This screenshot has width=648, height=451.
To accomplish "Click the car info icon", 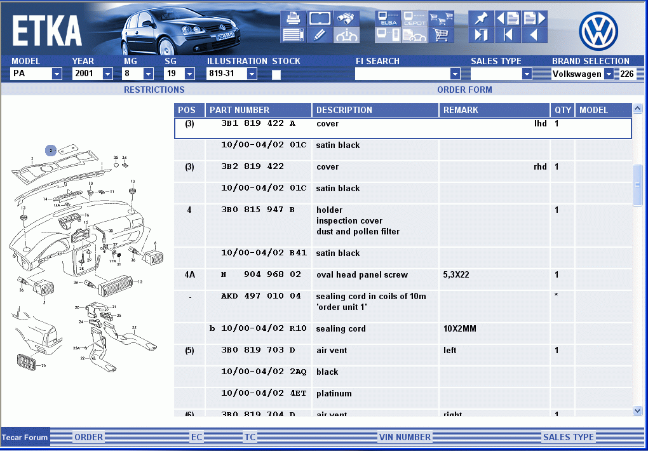I will click(x=346, y=35).
